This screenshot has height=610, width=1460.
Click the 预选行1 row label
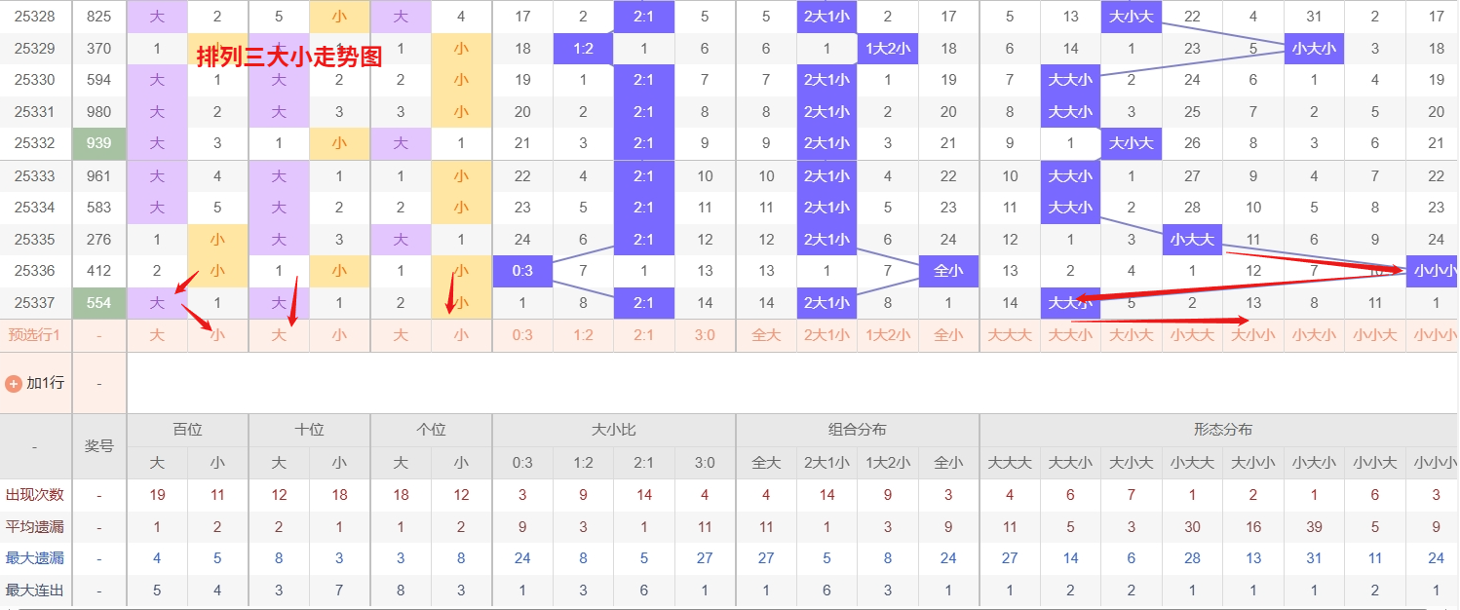(35, 335)
